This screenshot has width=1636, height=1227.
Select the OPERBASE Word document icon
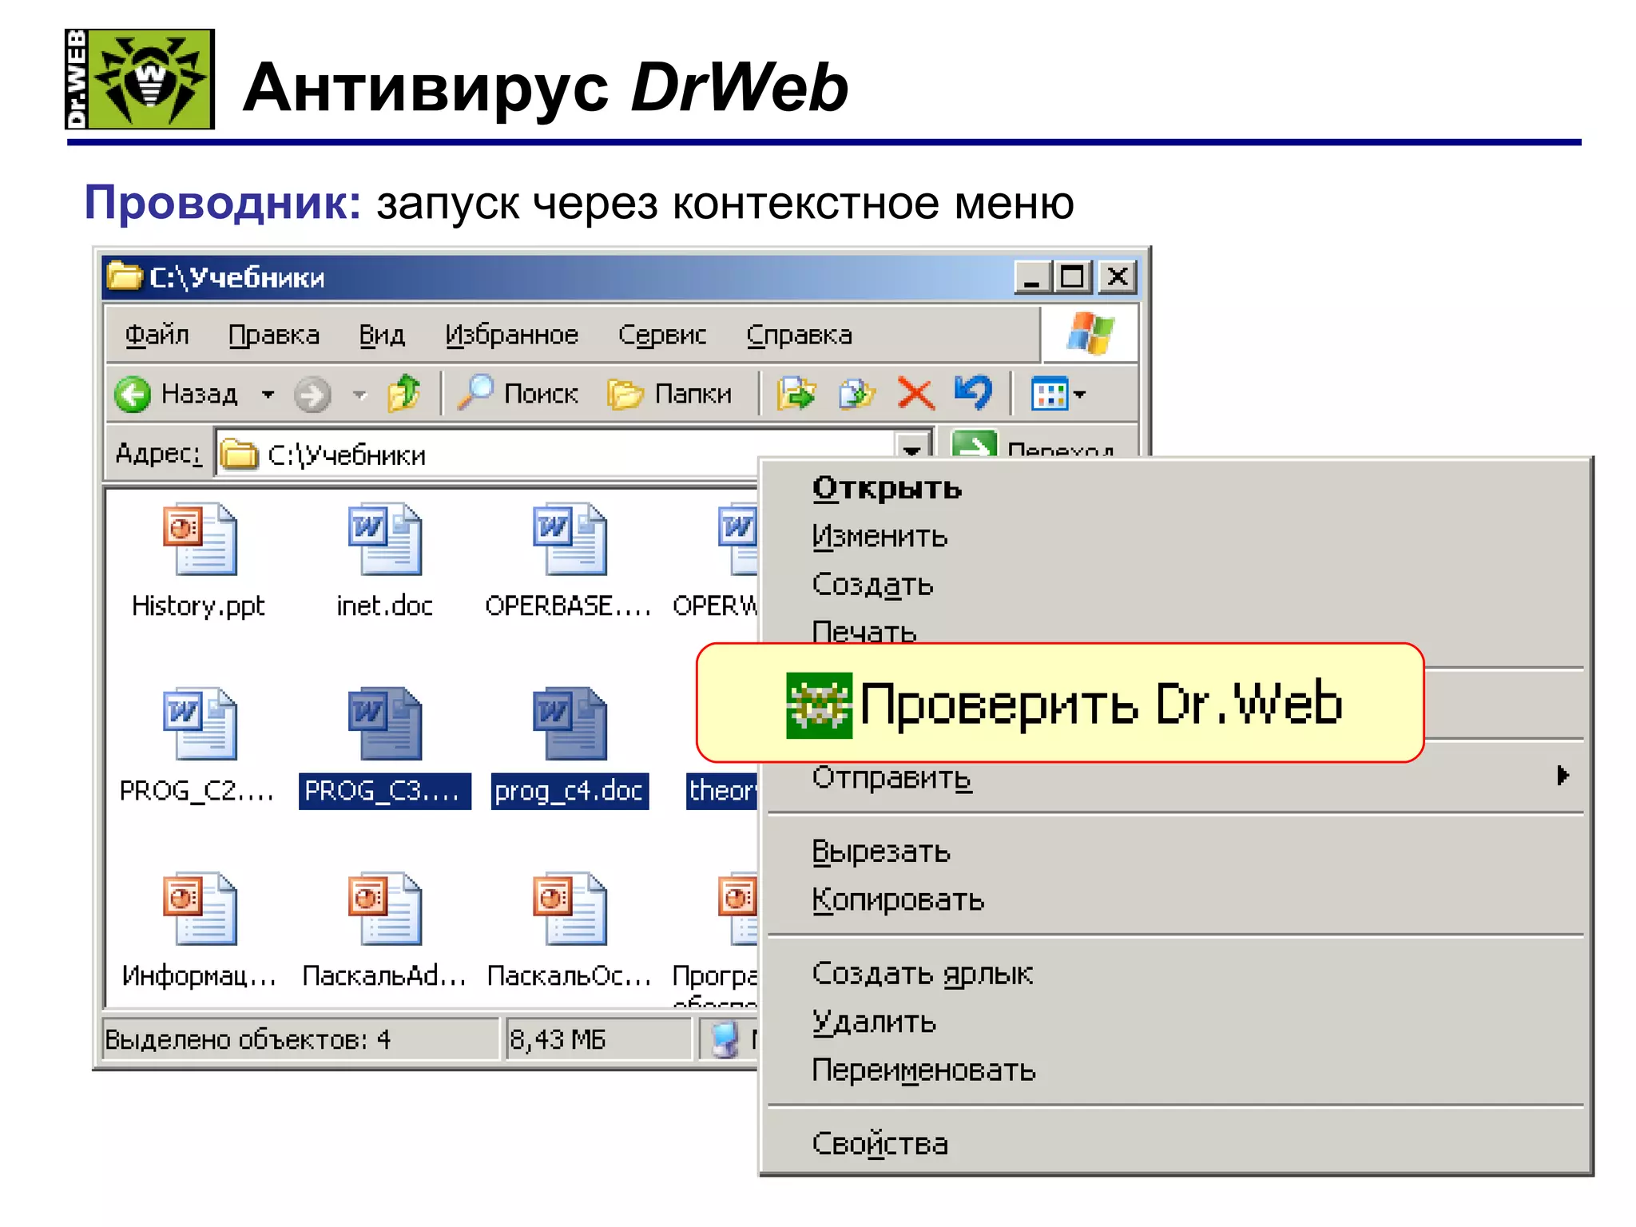[x=570, y=538]
